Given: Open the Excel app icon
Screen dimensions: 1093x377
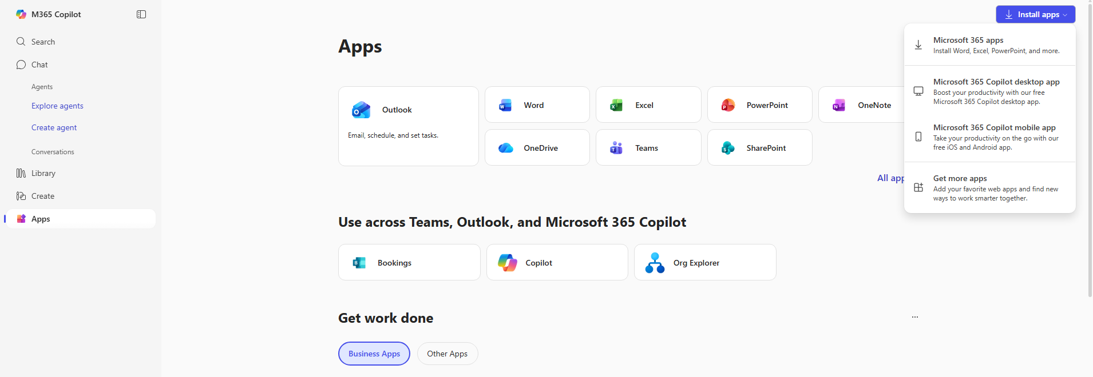Looking at the screenshot, I should pyautogui.click(x=616, y=105).
